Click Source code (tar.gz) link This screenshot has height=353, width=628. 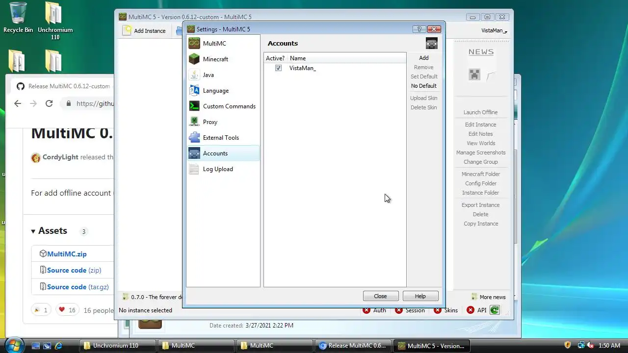(78, 287)
